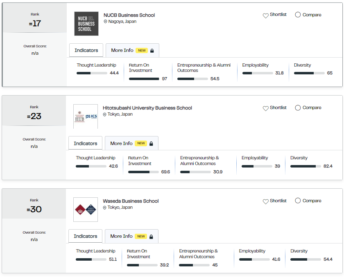This screenshot has height=277, width=344.
Task: Click Hitotsubashi Thought Leadership score 42.6
Action: 113,166
